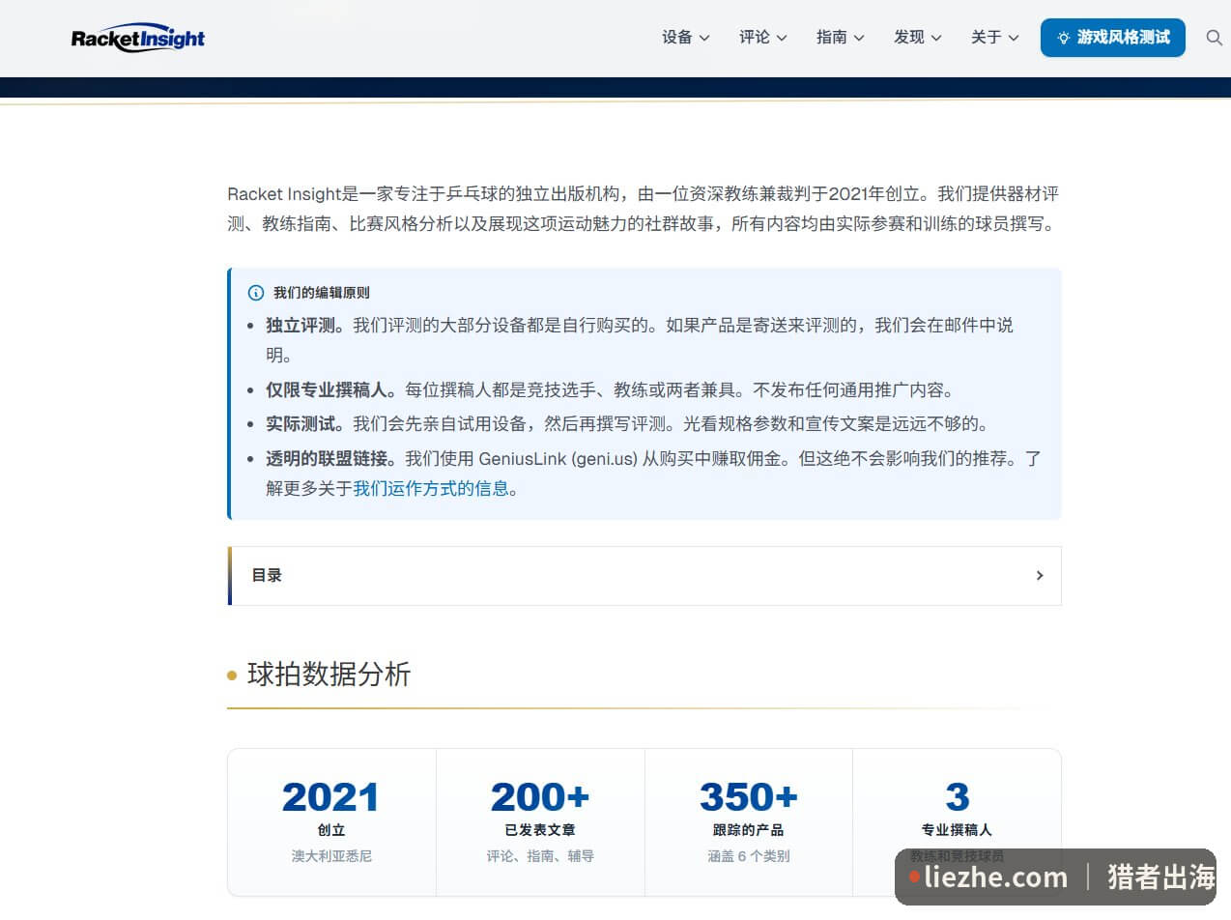Click the 涵盖 6 个类别 caption
Image resolution: width=1231 pixels, height=920 pixels.
click(749, 856)
